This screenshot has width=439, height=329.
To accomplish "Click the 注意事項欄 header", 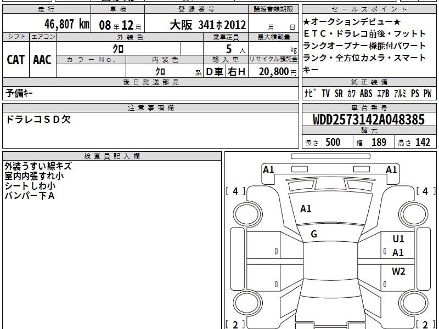I will coord(151,107).
